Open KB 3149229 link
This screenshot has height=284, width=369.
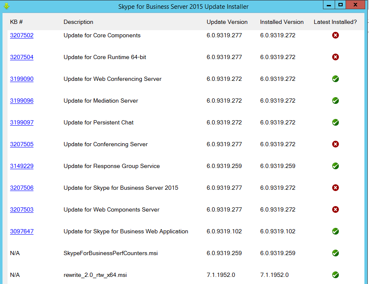tap(22, 166)
